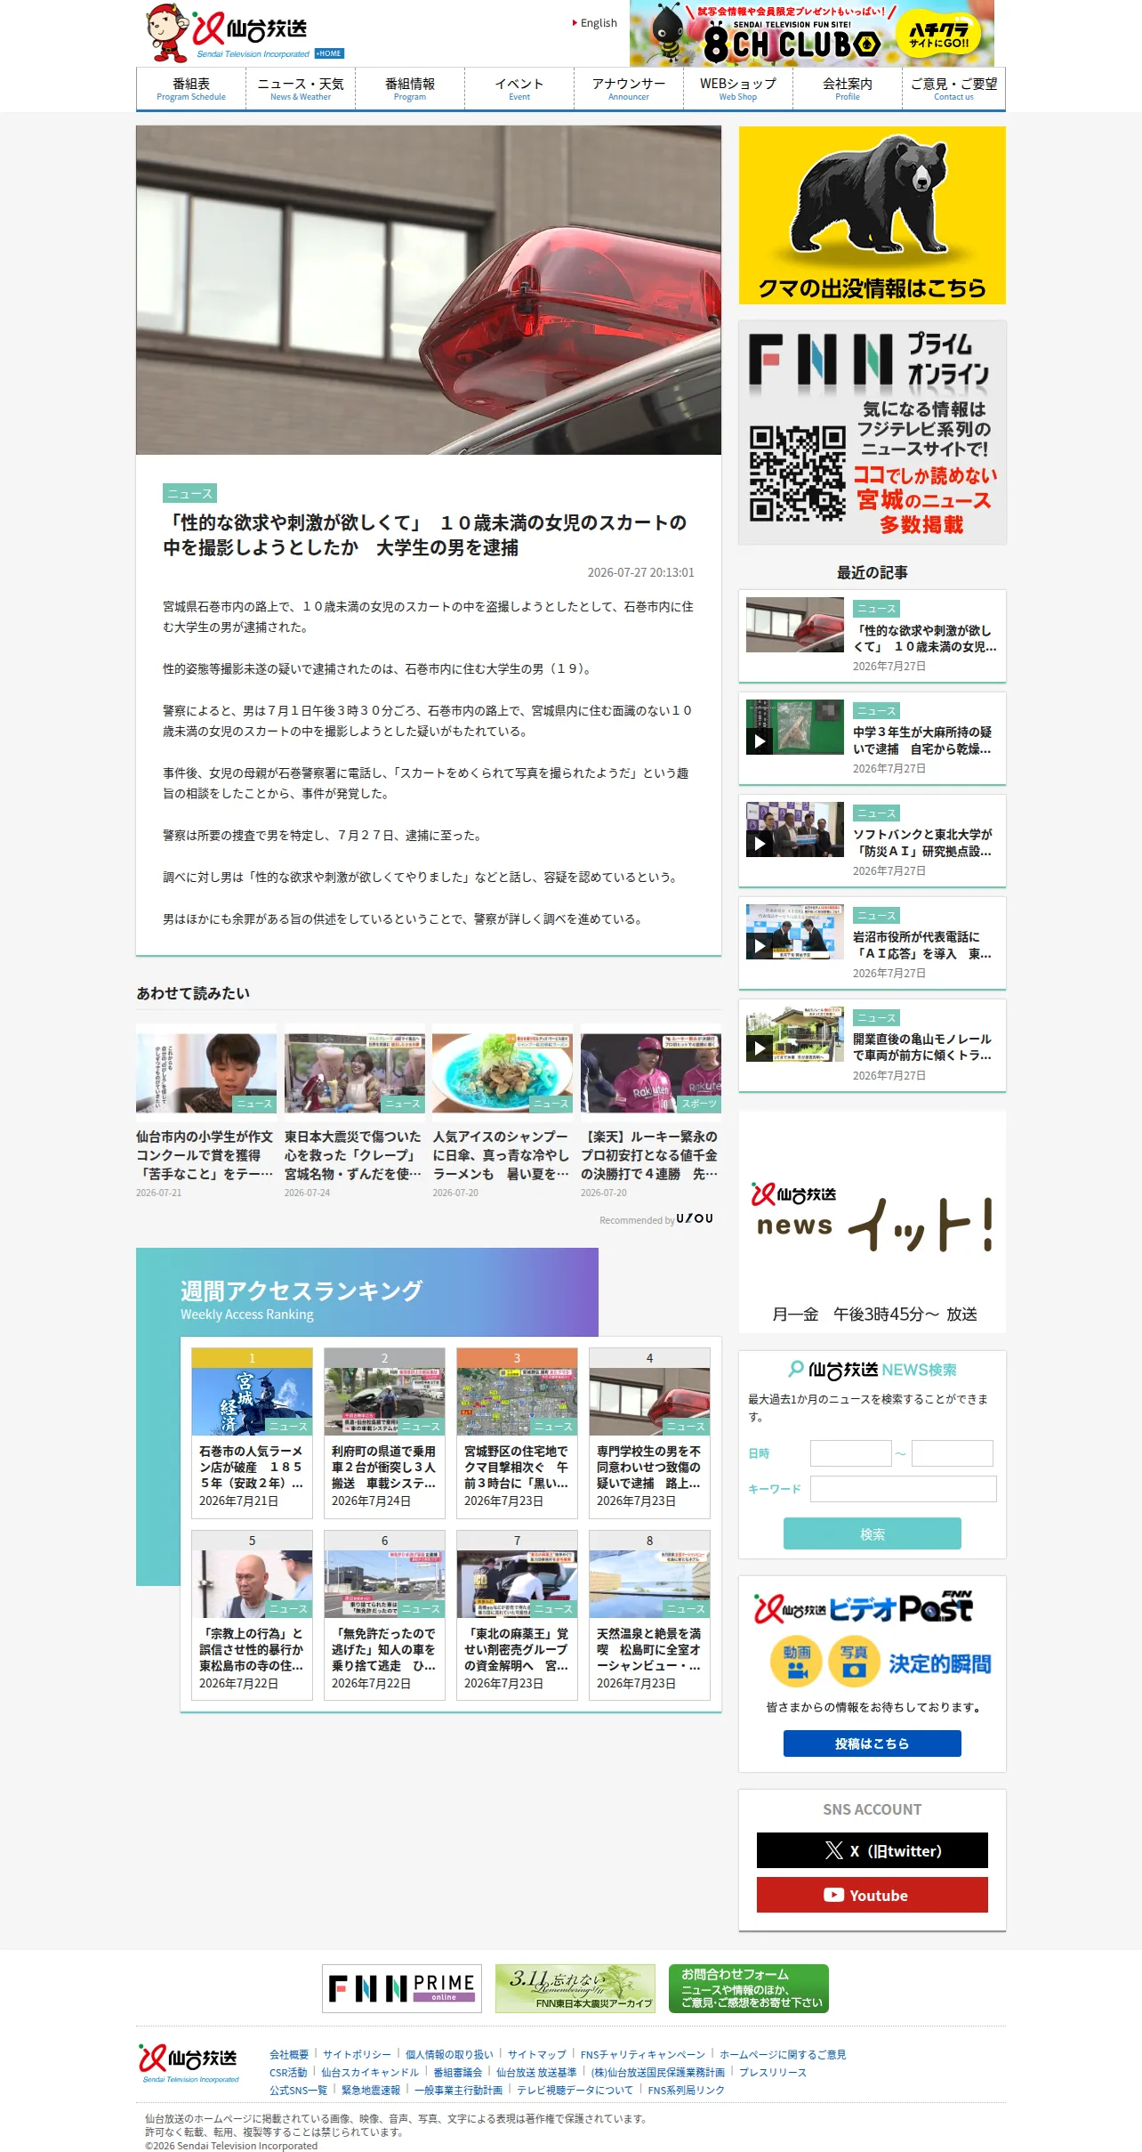The image size is (1142, 2152).
Task: Open the 番組表 Program Schedule menu
Action: click(191, 88)
